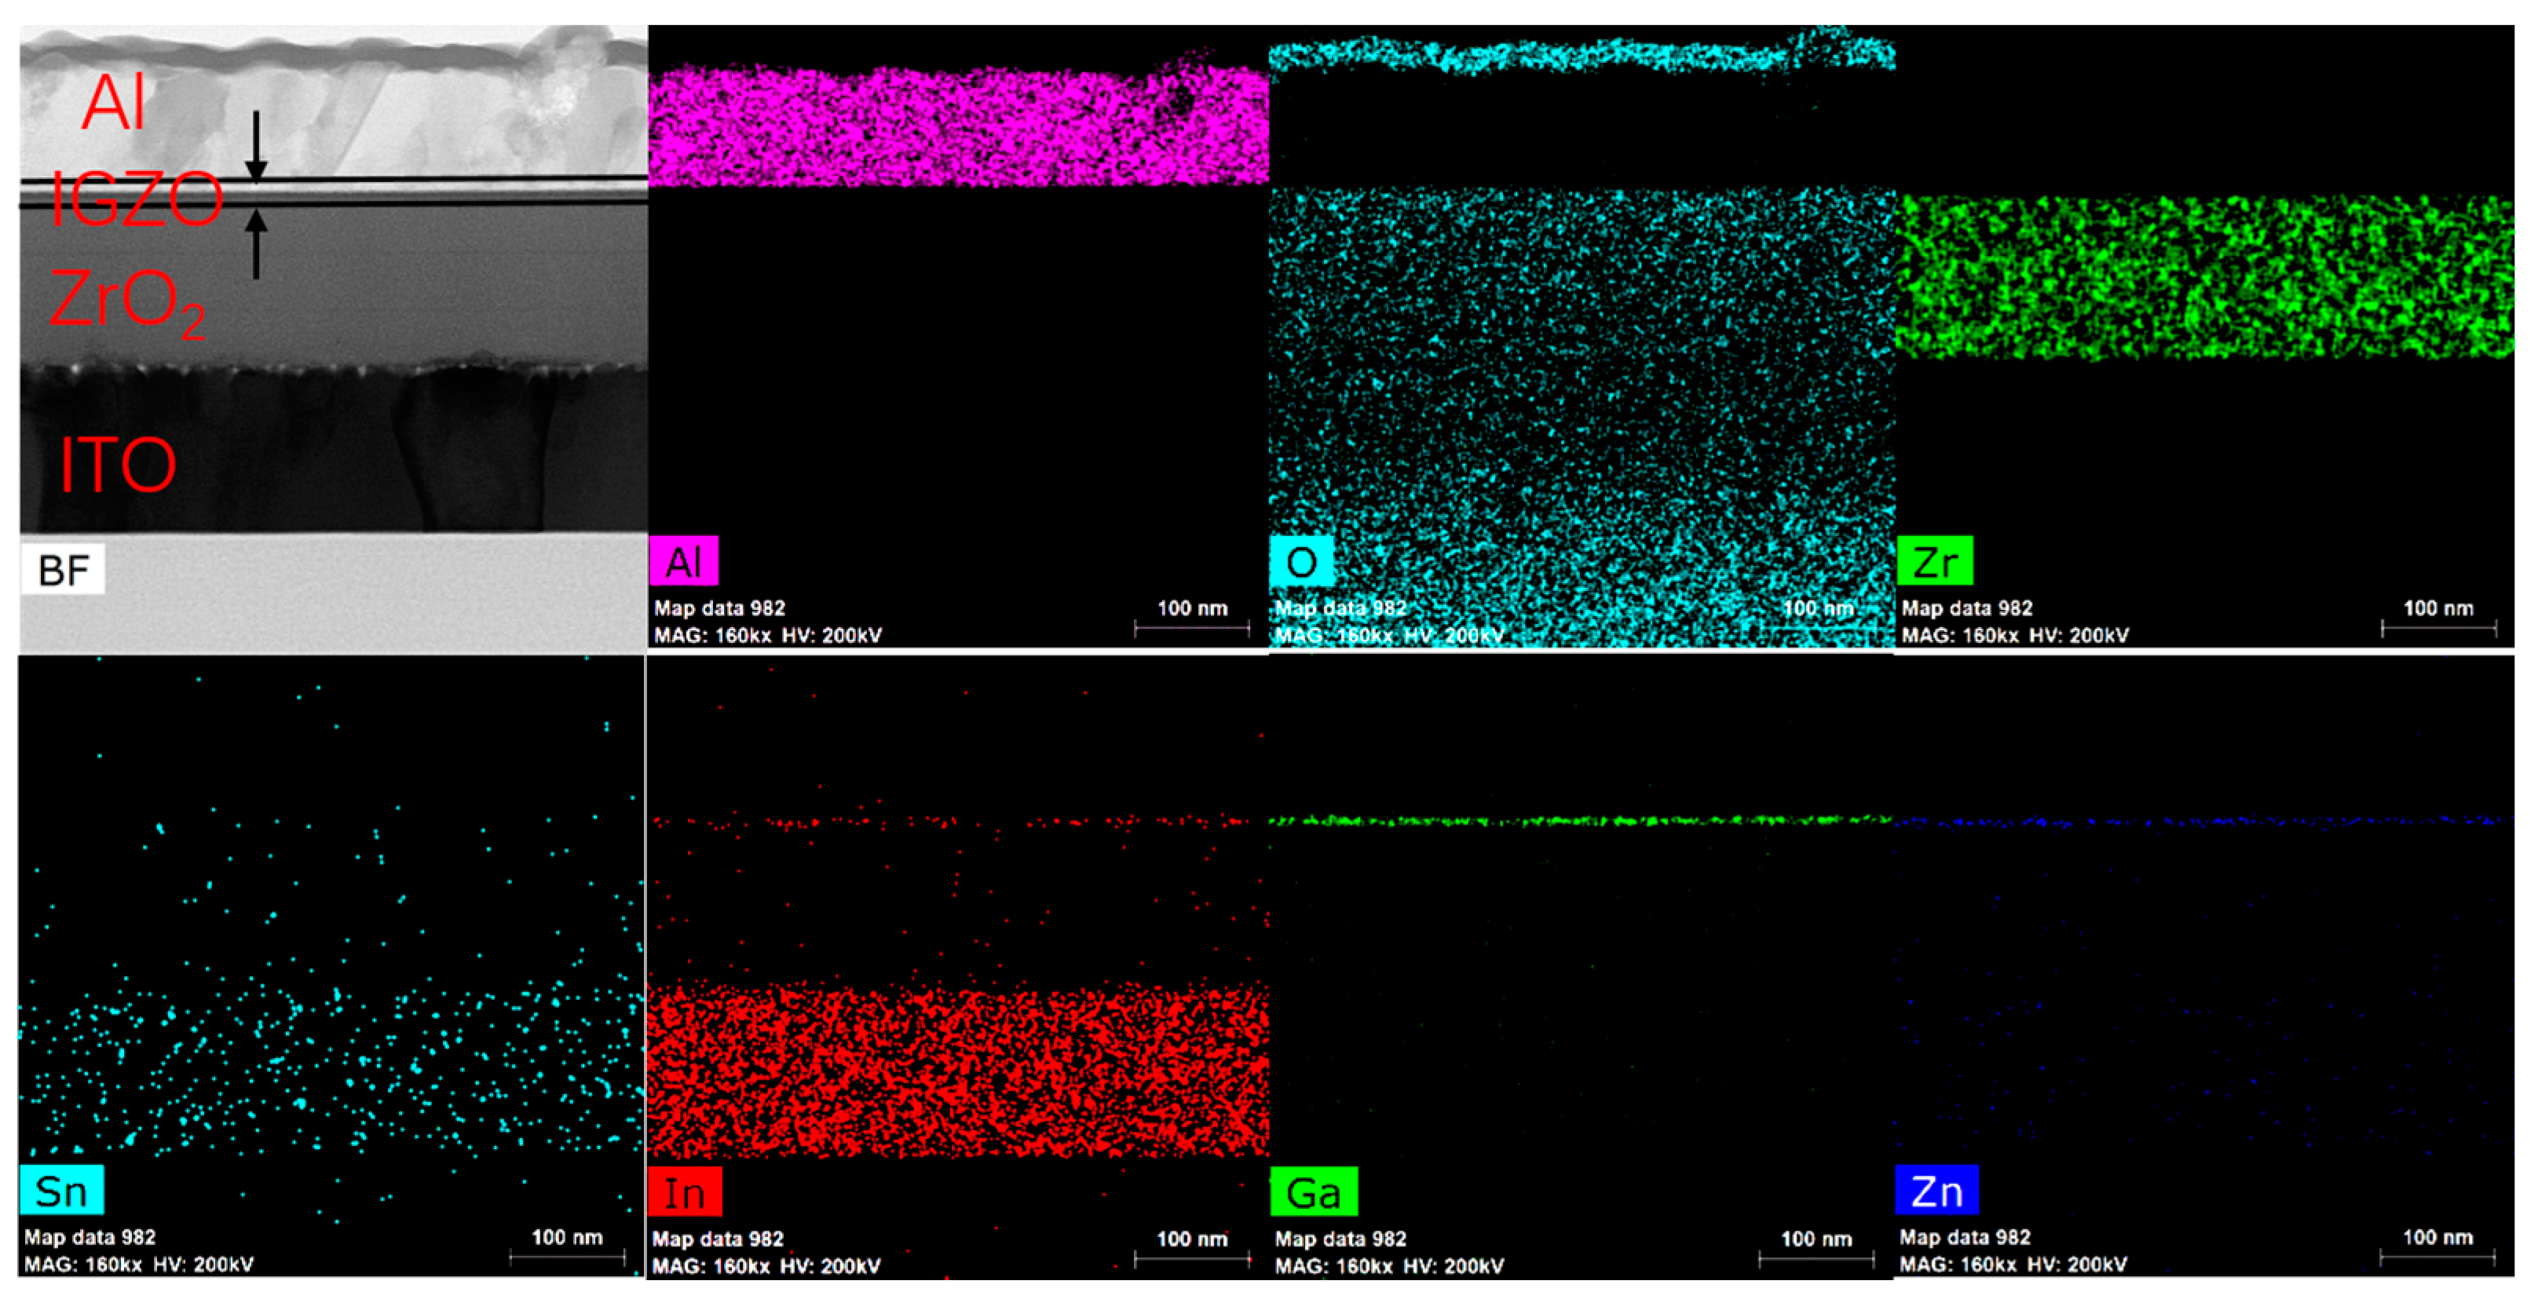This screenshot has width=2530, height=1299.
Task: Click the white BF label box
Action: pos(63,570)
